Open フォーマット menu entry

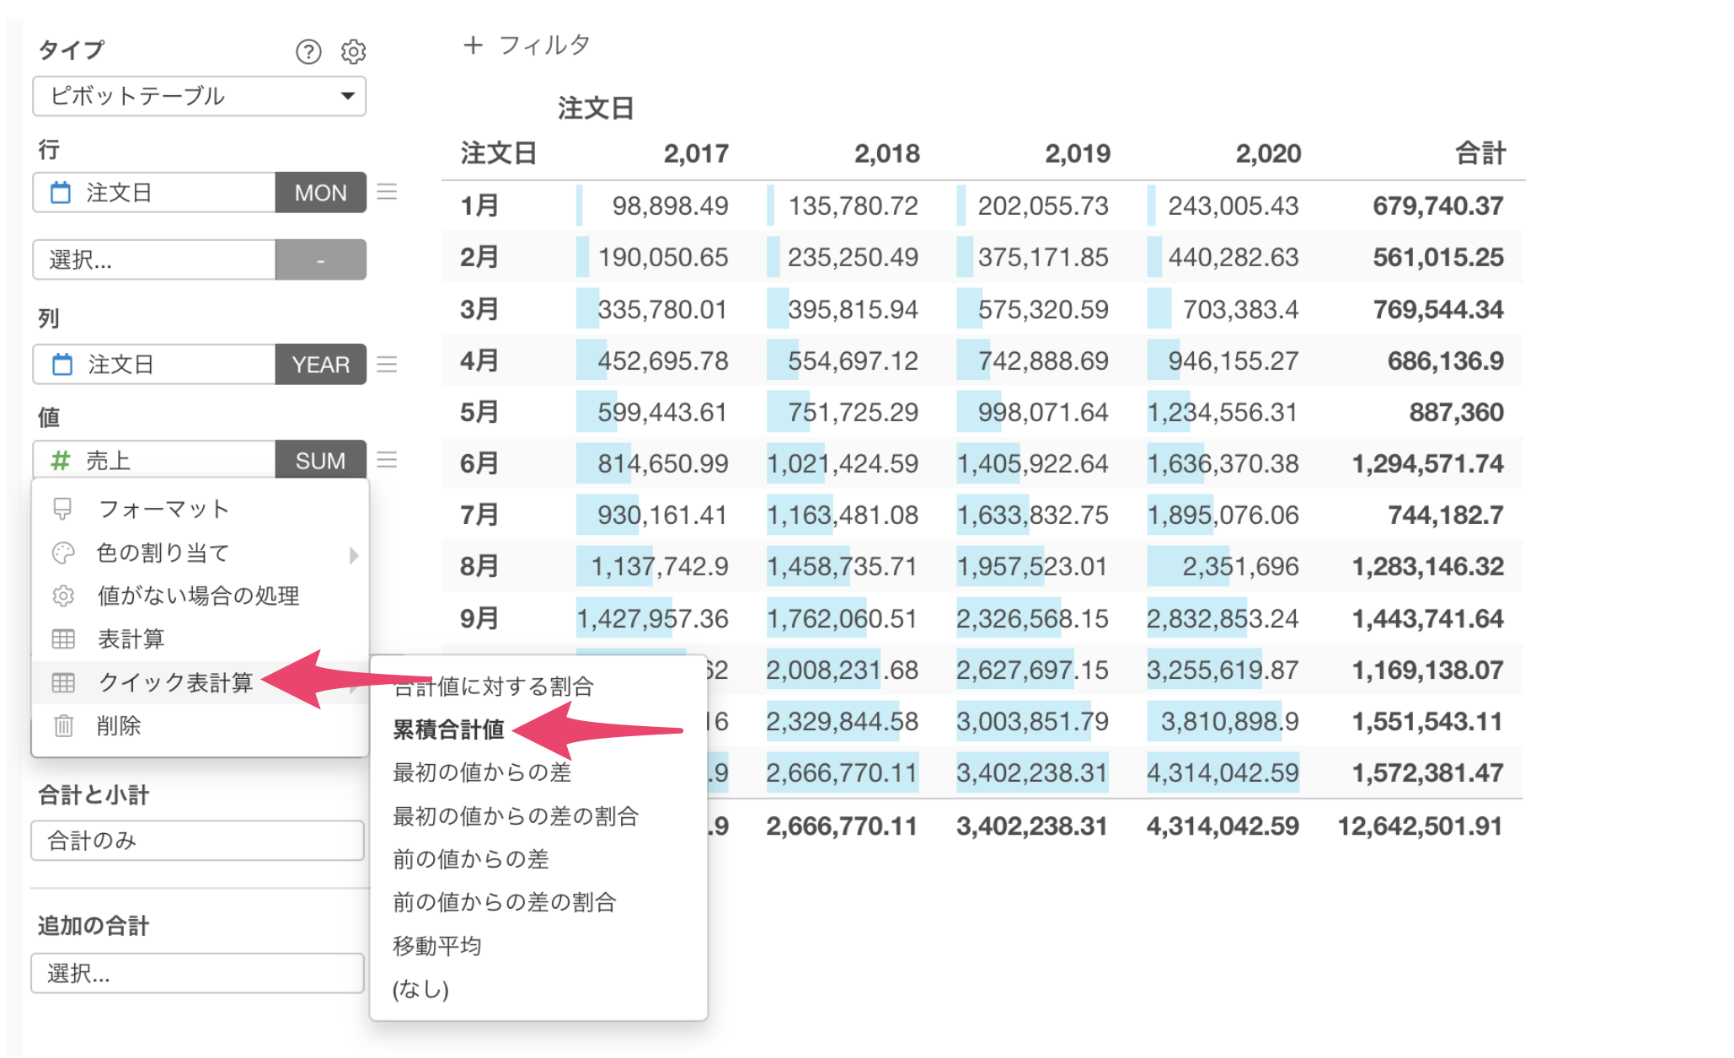click(x=163, y=509)
